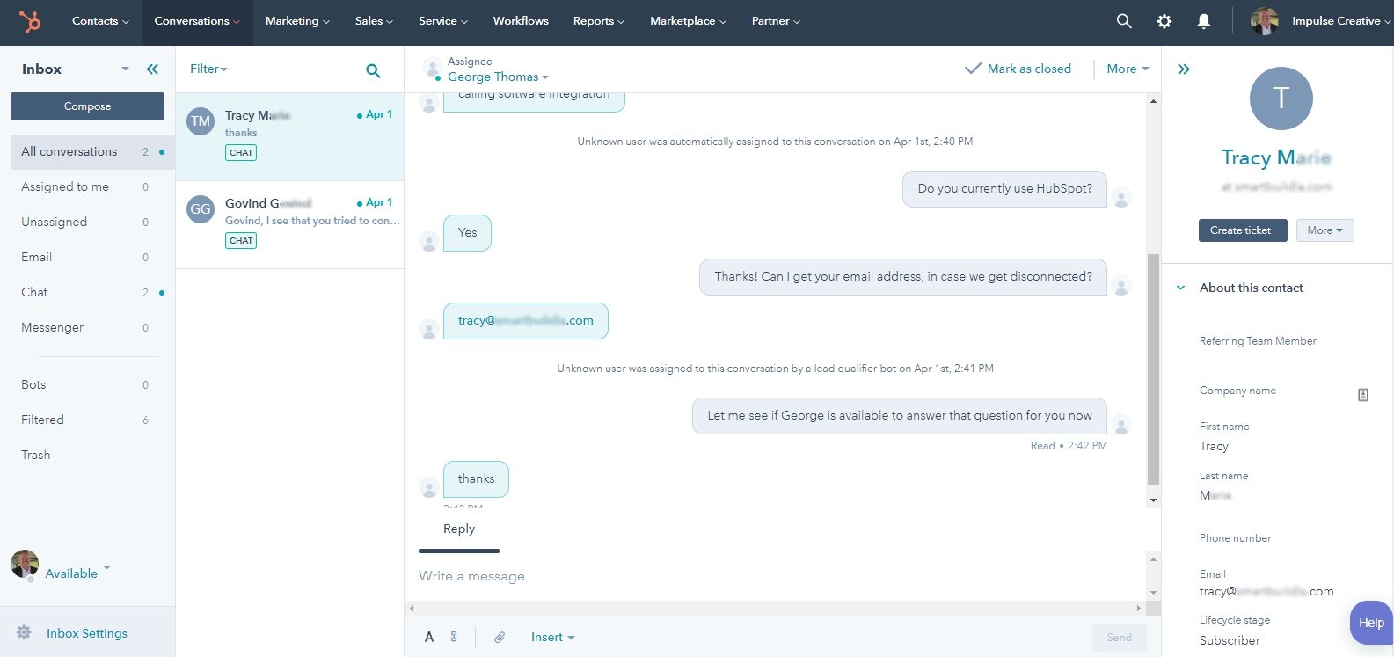Open text formatting 'A' icon in composer

point(429,637)
